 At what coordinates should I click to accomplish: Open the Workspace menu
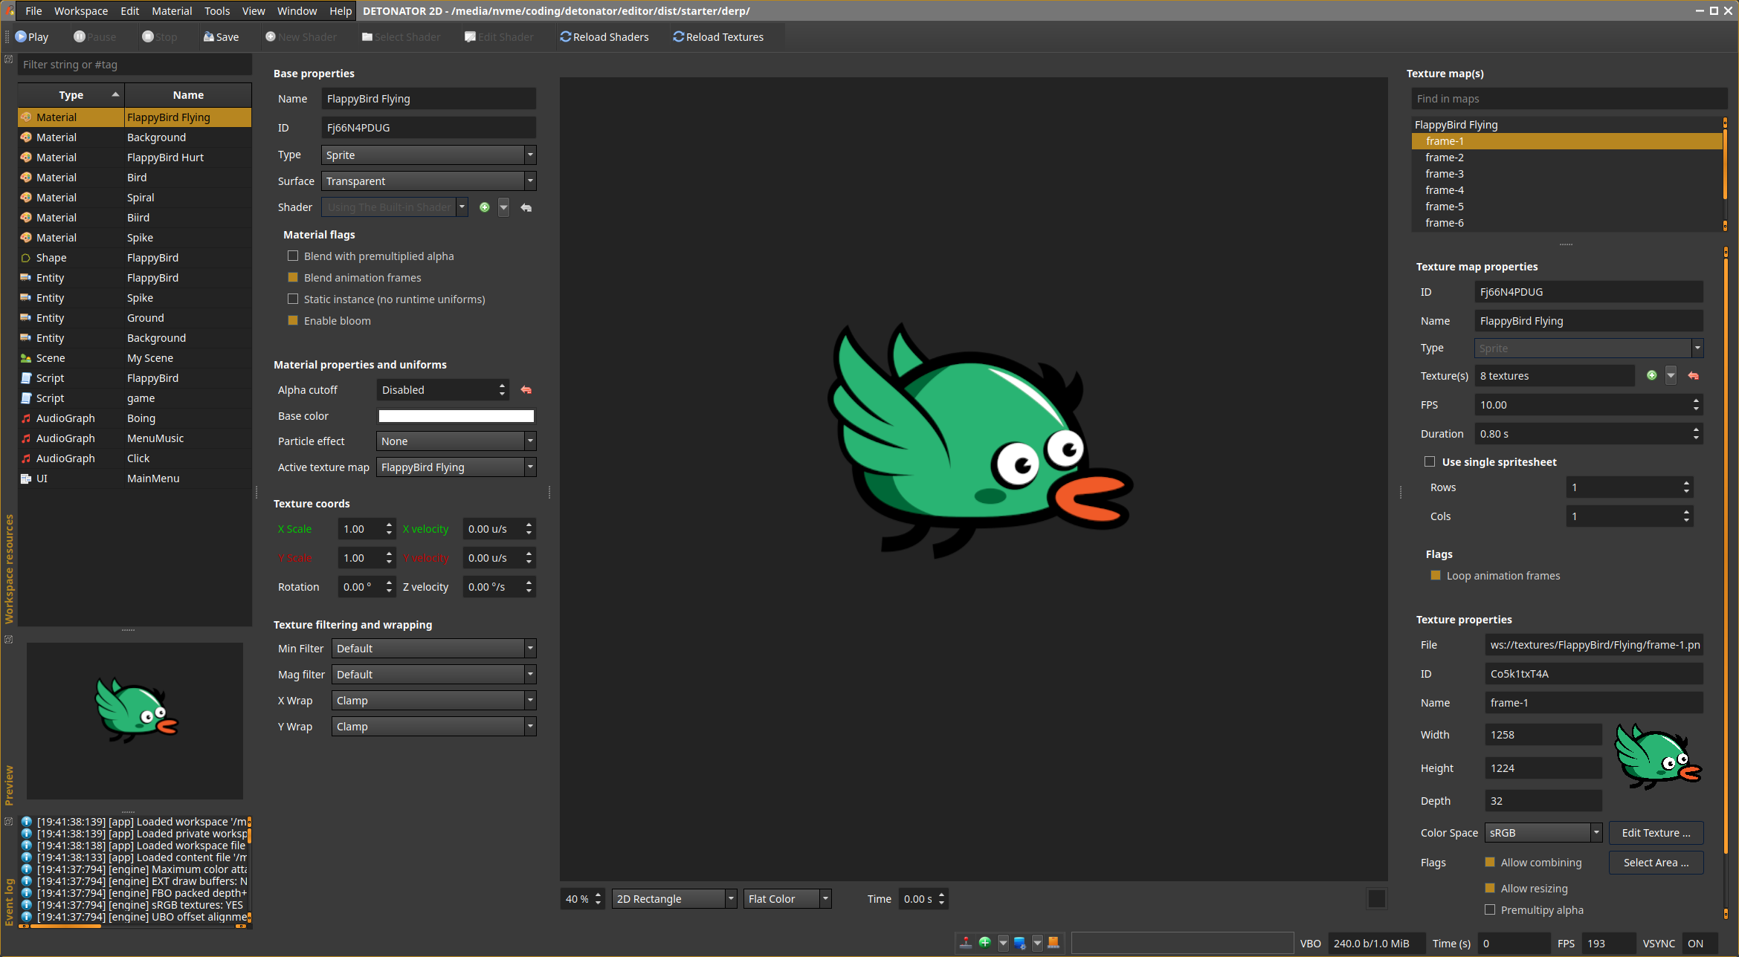[x=80, y=11]
